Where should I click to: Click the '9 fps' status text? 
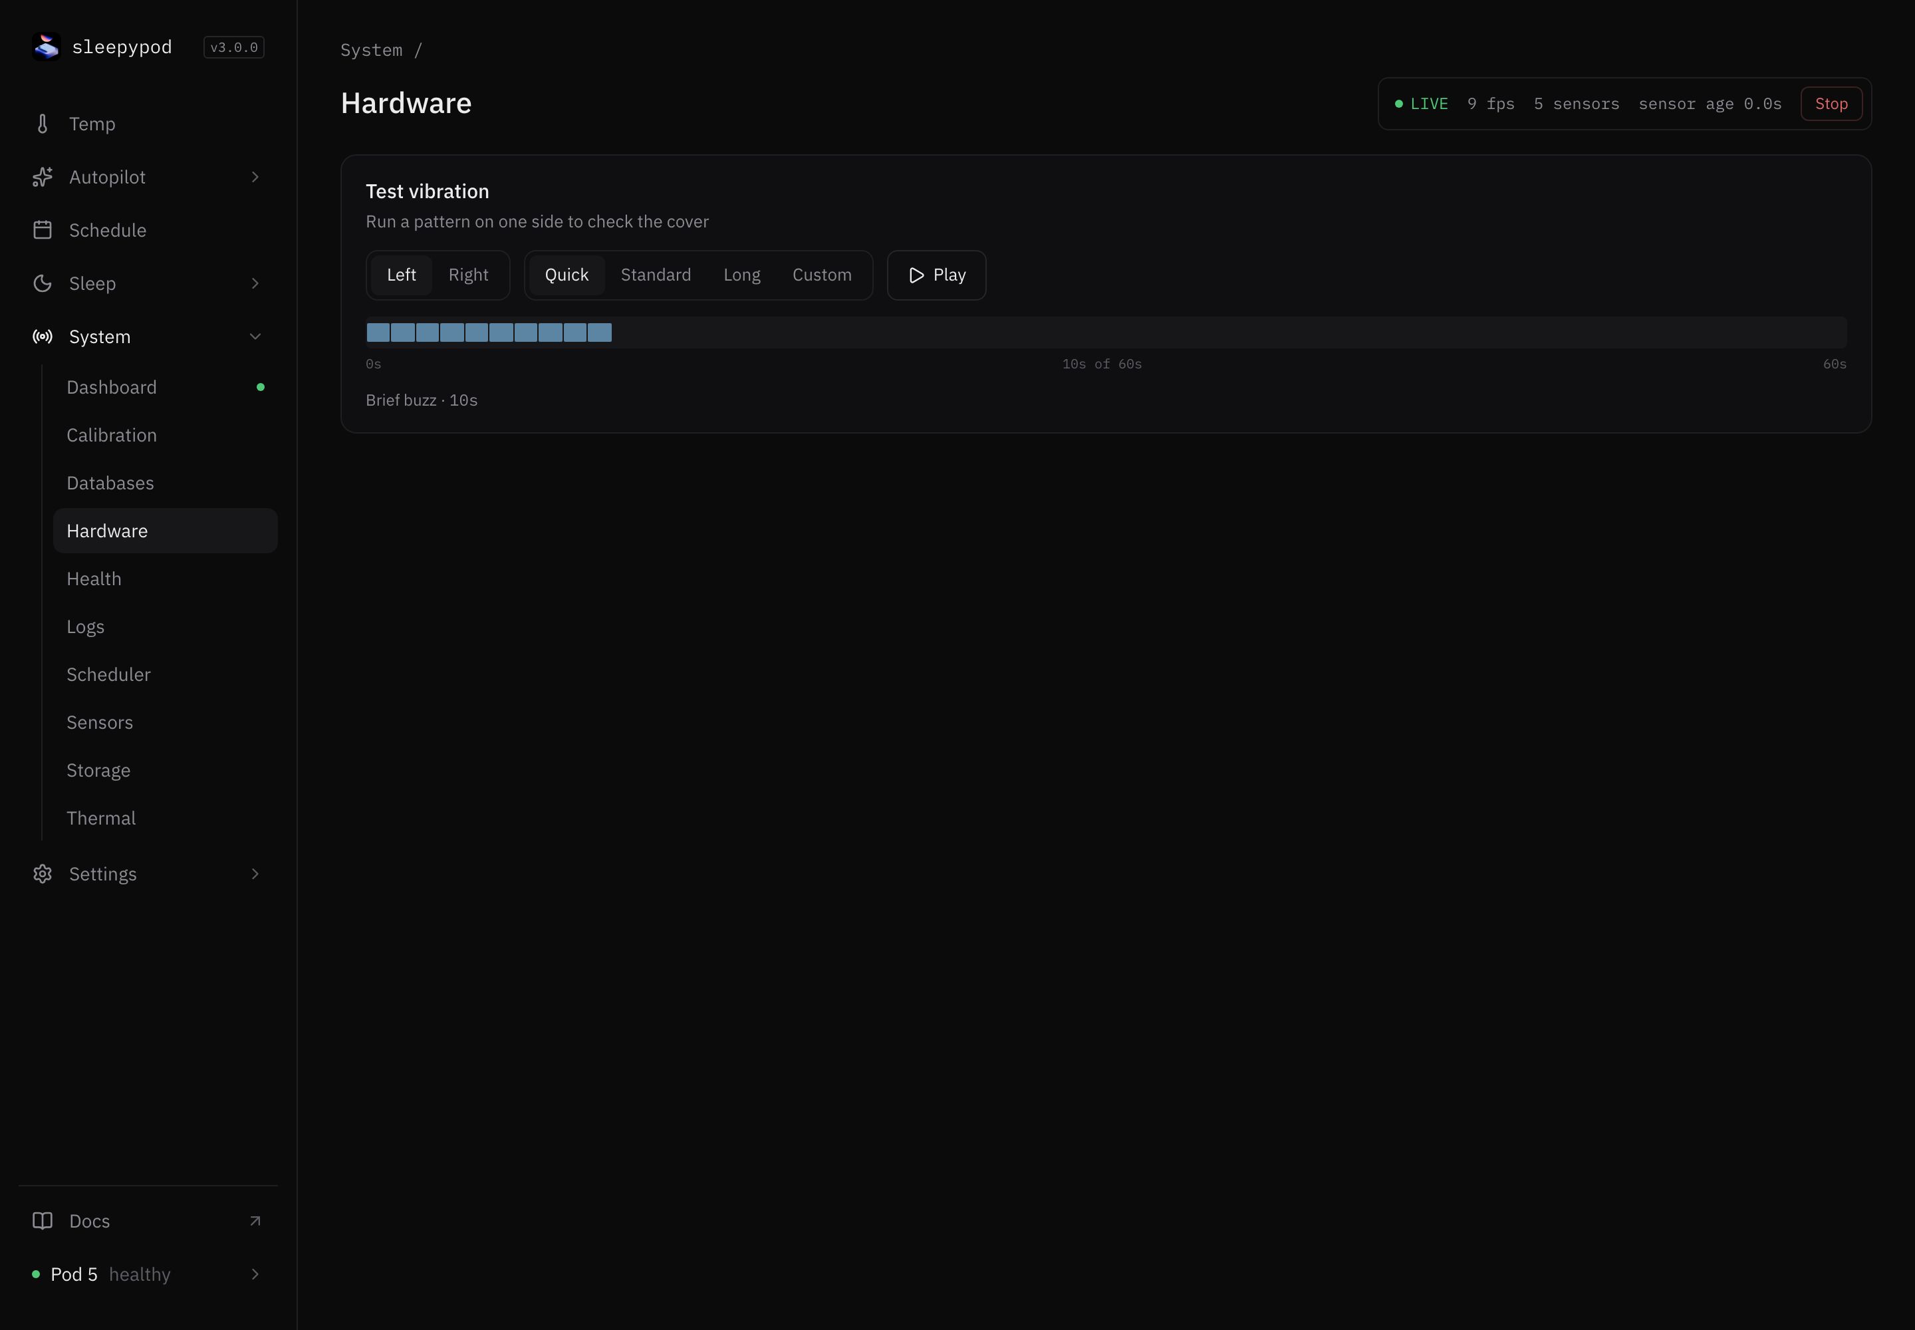click(x=1491, y=104)
